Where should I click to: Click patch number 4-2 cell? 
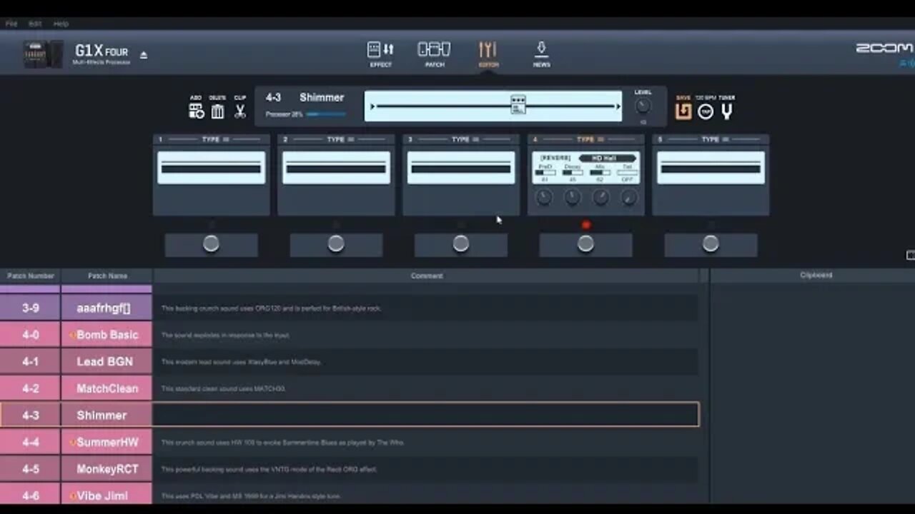coord(30,388)
